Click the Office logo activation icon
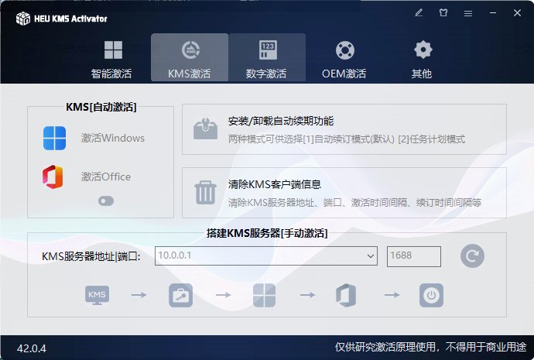 (x=53, y=177)
